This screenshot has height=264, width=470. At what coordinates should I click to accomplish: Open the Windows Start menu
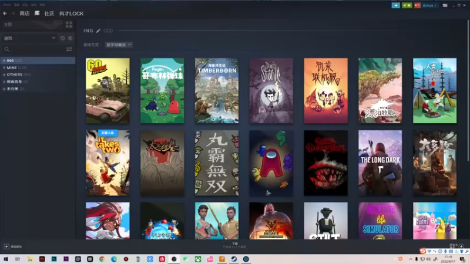tap(6, 259)
